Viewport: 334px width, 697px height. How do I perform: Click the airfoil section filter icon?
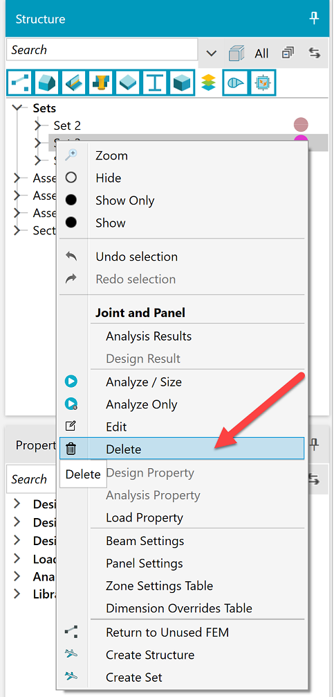click(x=236, y=83)
